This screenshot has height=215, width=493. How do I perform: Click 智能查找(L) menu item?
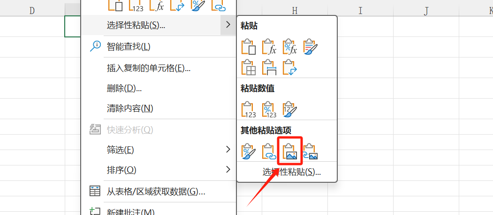click(159, 47)
